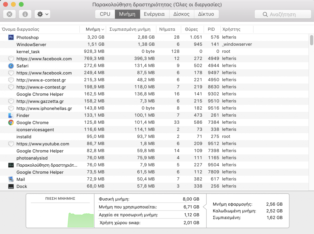
Task: Click Αρχεία σε προσωρινή μνήμη 1,12 GB
Action: 192,215
